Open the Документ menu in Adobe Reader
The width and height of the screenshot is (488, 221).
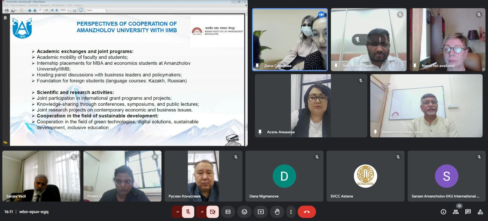(x=45, y=5)
